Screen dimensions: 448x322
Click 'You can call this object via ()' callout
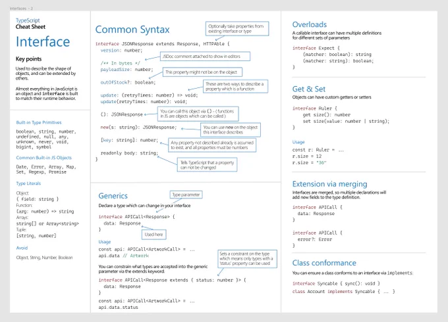pyautogui.click(x=198, y=114)
